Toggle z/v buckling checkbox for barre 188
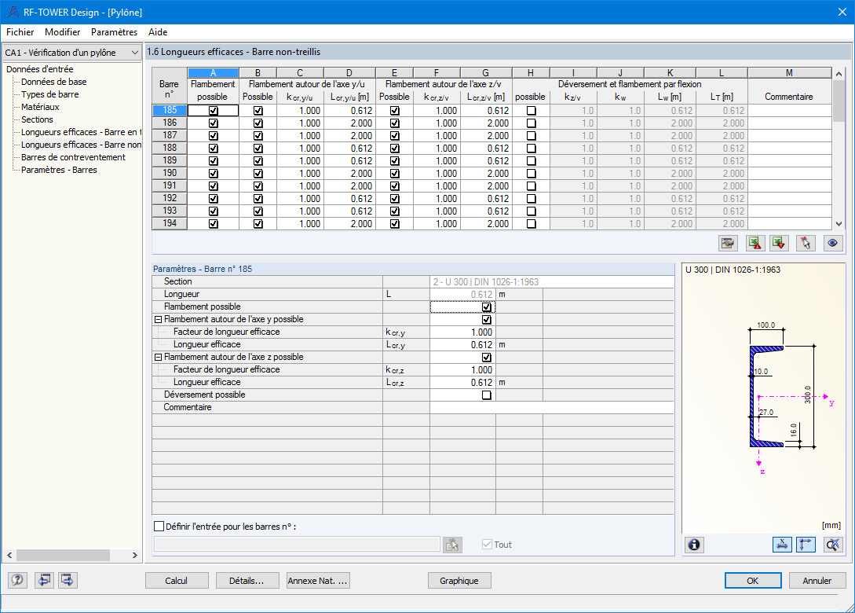This screenshot has width=855, height=613. point(394,149)
